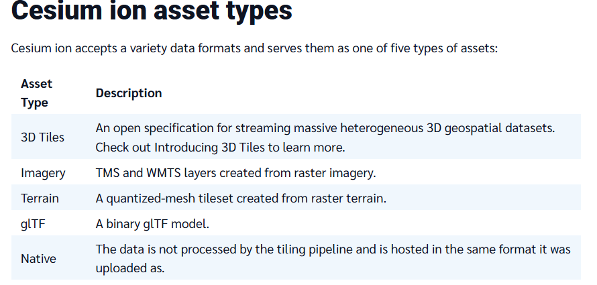Click the 3D Tiles "open specification" description line
597x285 pixels.
tap(325, 127)
